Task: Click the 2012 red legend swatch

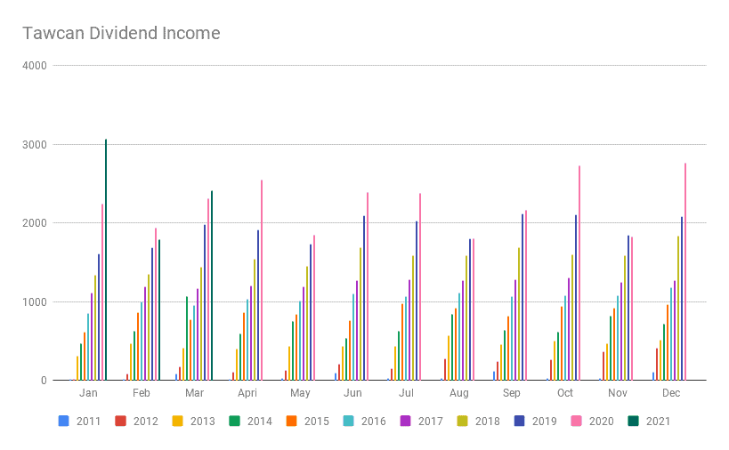Action: click(121, 421)
